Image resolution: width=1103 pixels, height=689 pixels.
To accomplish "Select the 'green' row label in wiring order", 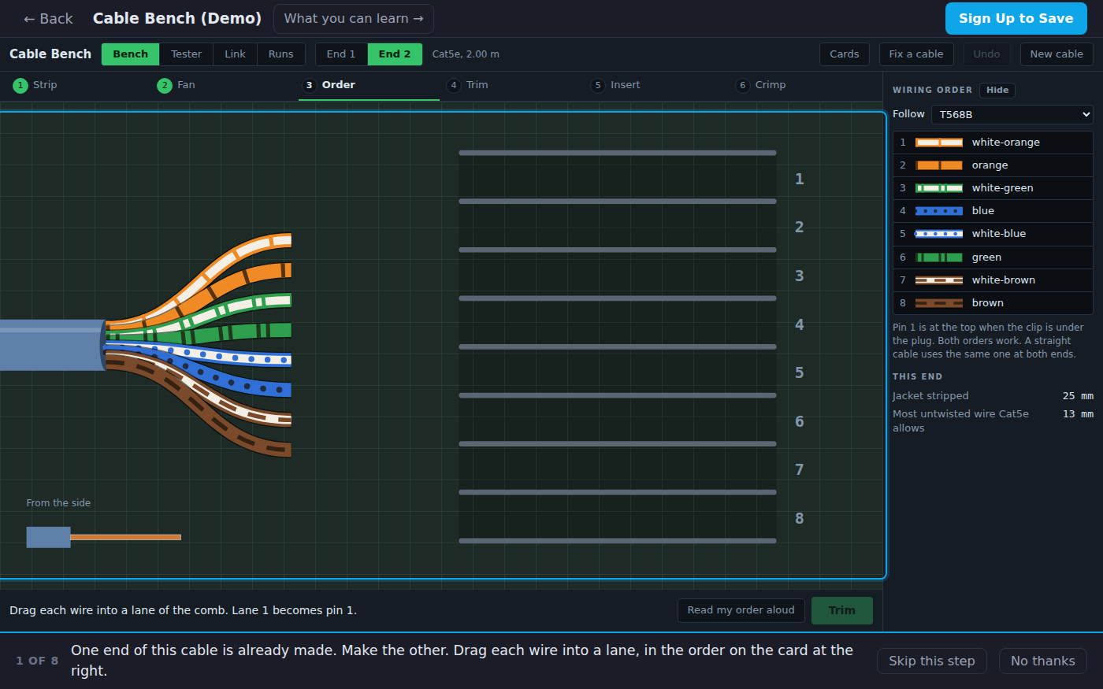I will pyautogui.click(x=986, y=257).
